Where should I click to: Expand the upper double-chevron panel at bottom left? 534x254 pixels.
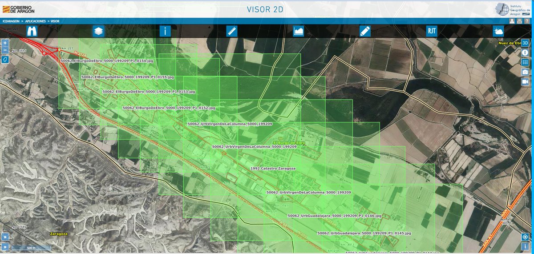[x=5, y=237]
